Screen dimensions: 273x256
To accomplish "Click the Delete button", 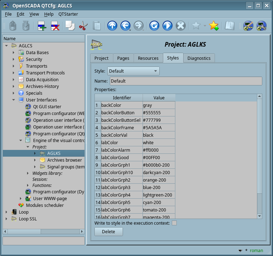I will click(x=108, y=231).
